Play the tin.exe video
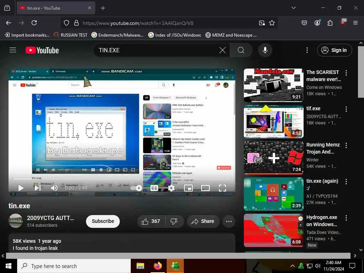Screen dimensions: 364x273 21,188
